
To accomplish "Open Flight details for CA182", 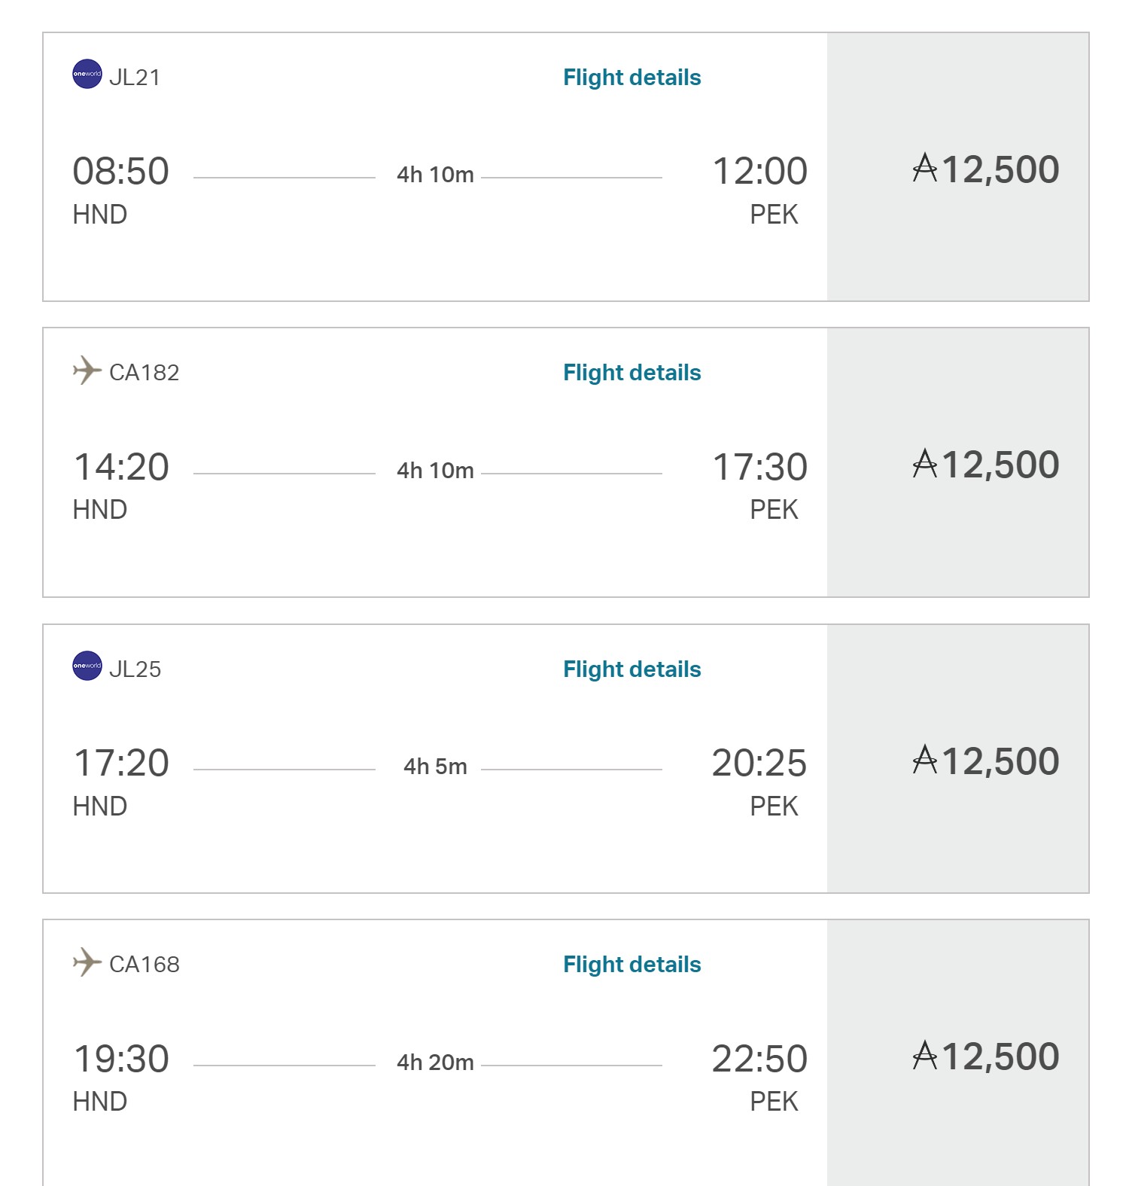I will click(x=631, y=373).
